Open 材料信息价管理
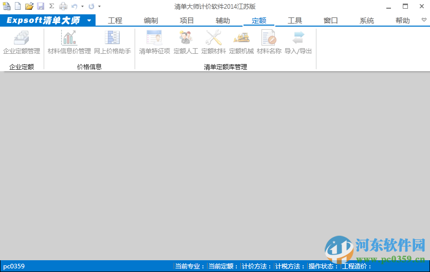The width and height of the screenshot is (430, 272). click(69, 43)
